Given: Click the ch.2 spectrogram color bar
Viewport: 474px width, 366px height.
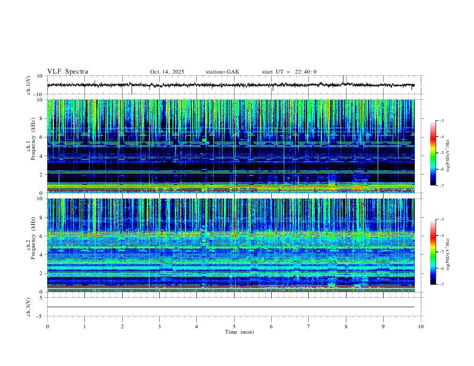Looking at the screenshot, I should click(x=433, y=252).
